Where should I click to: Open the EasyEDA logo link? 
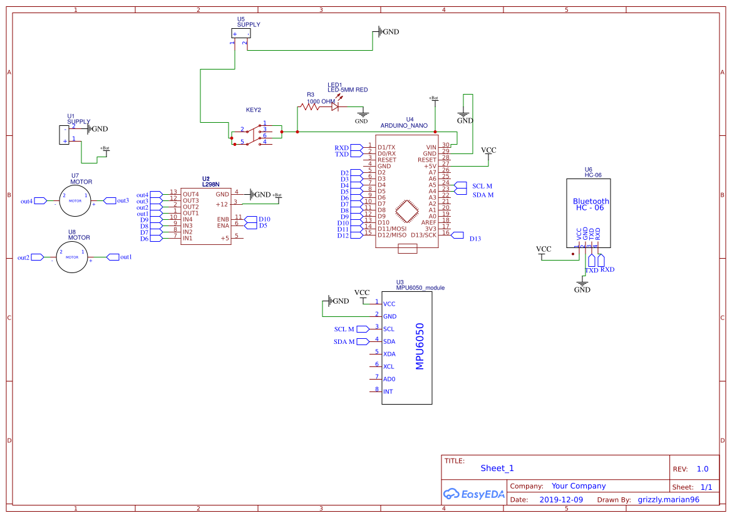(474, 494)
